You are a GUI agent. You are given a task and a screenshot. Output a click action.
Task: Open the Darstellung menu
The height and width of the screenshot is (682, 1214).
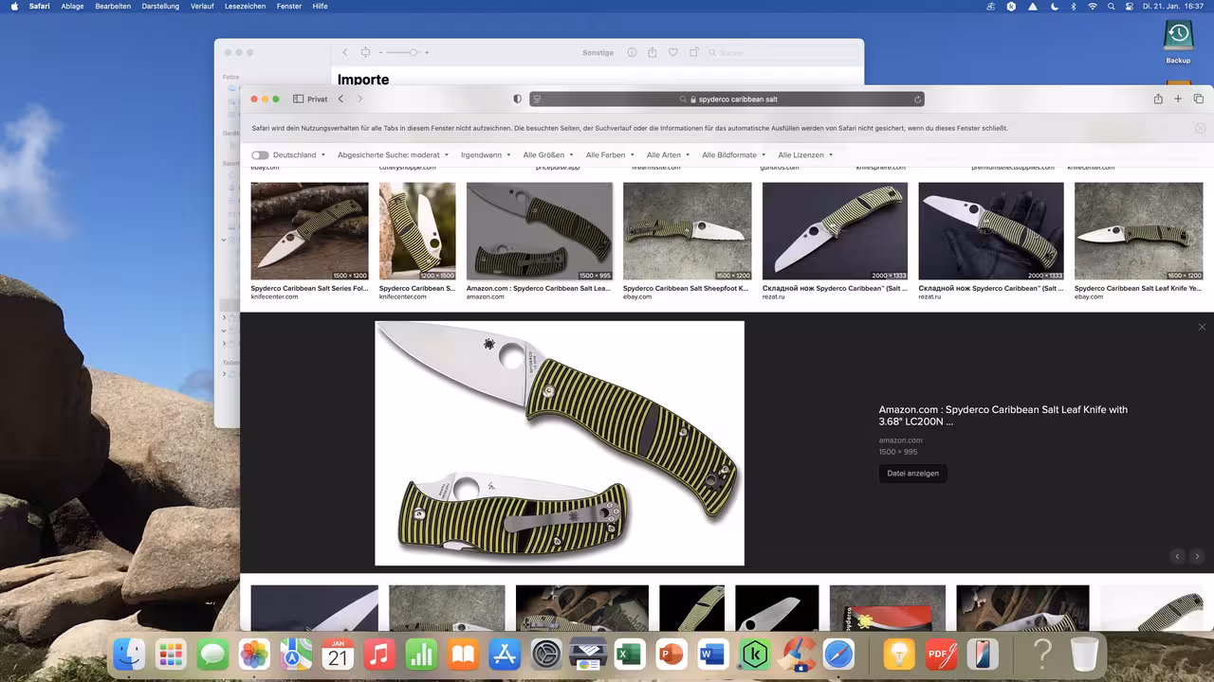point(161,6)
